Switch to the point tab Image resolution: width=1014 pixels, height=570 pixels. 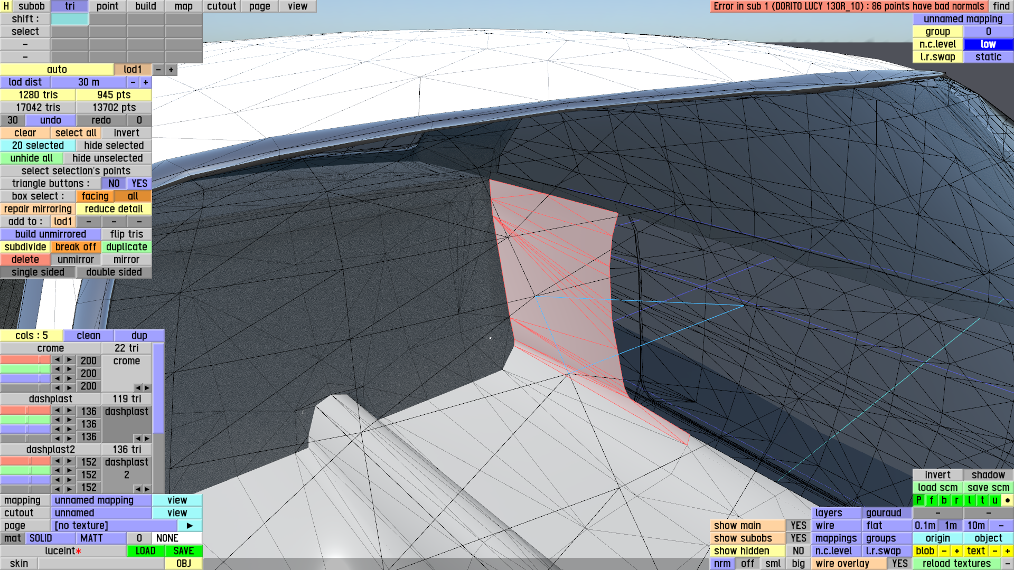coord(107,6)
